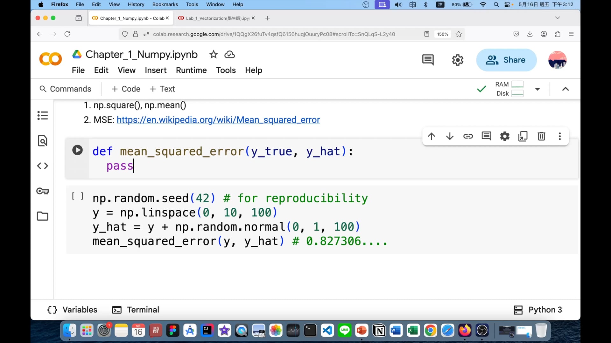611x343 pixels.
Task: Run the mean_squared_error code cell
Action: [x=77, y=150]
